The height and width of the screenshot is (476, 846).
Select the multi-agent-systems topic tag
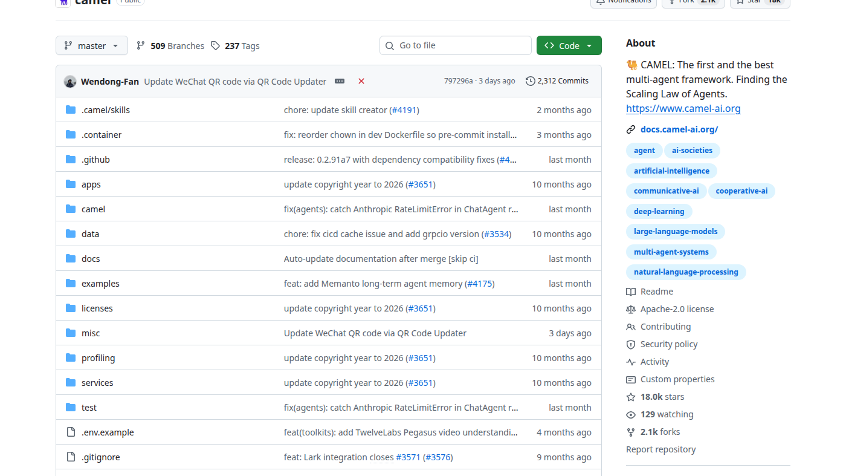pyautogui.click(x=671, y=252)
